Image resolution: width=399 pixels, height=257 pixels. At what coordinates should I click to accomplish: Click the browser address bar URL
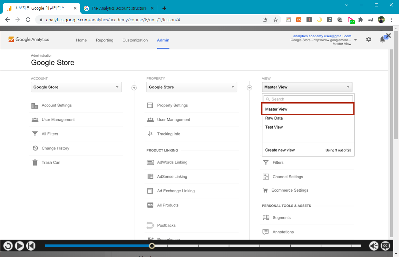[113, 20]
